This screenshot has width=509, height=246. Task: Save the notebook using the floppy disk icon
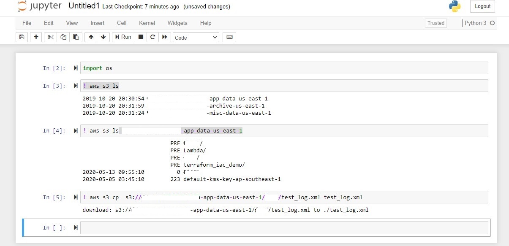tap(22, 37)
